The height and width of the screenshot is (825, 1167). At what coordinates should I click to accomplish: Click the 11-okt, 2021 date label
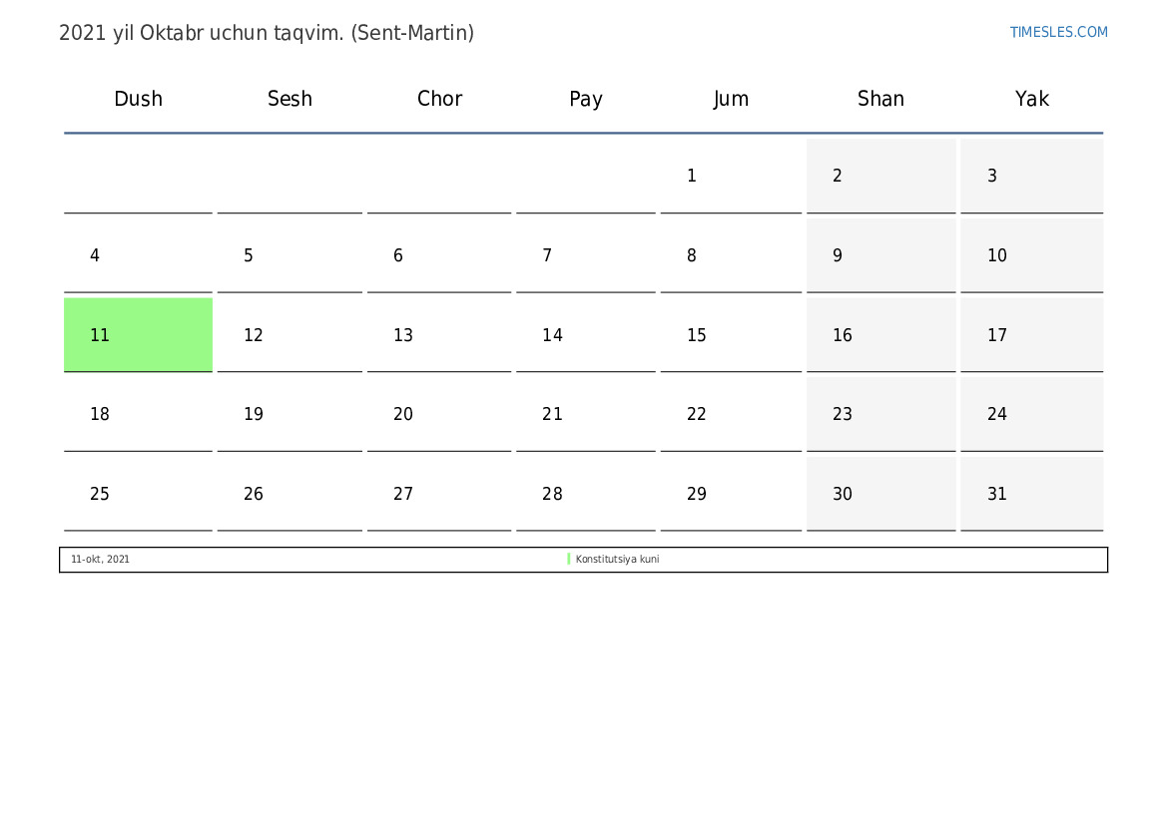pos(100,560)
